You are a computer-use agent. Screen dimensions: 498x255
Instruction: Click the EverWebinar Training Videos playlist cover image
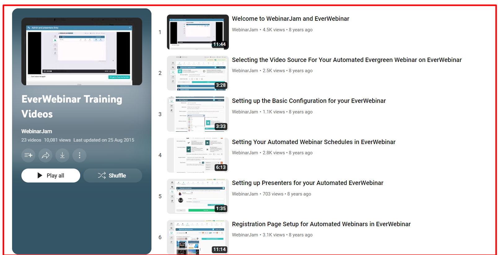82,51
